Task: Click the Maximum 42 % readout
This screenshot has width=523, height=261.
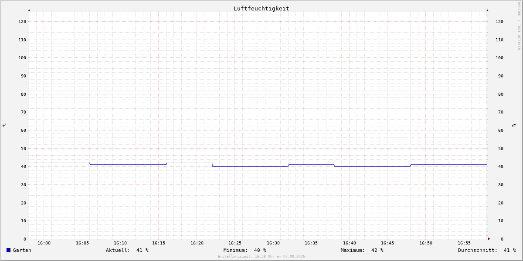Action: (x=362, y=250)
